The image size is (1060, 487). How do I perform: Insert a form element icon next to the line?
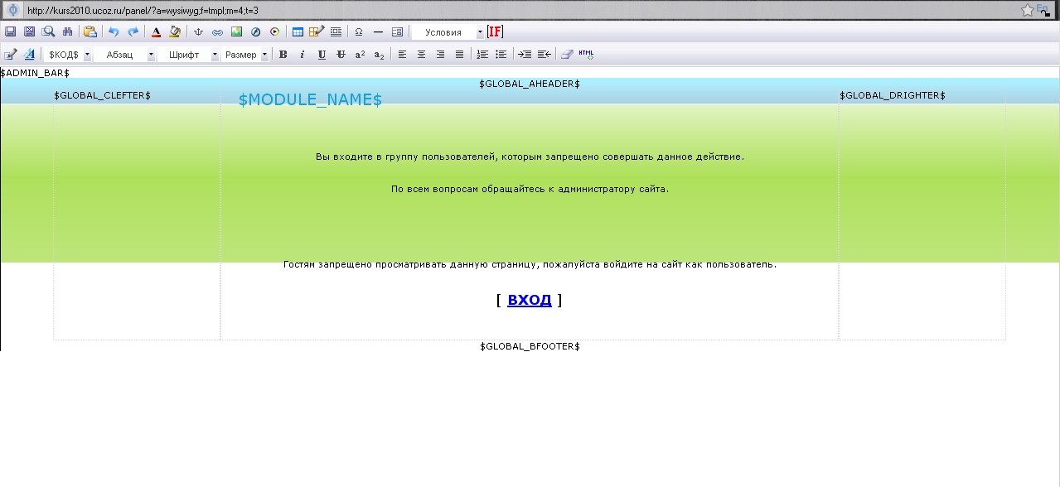tap(397, 31)
